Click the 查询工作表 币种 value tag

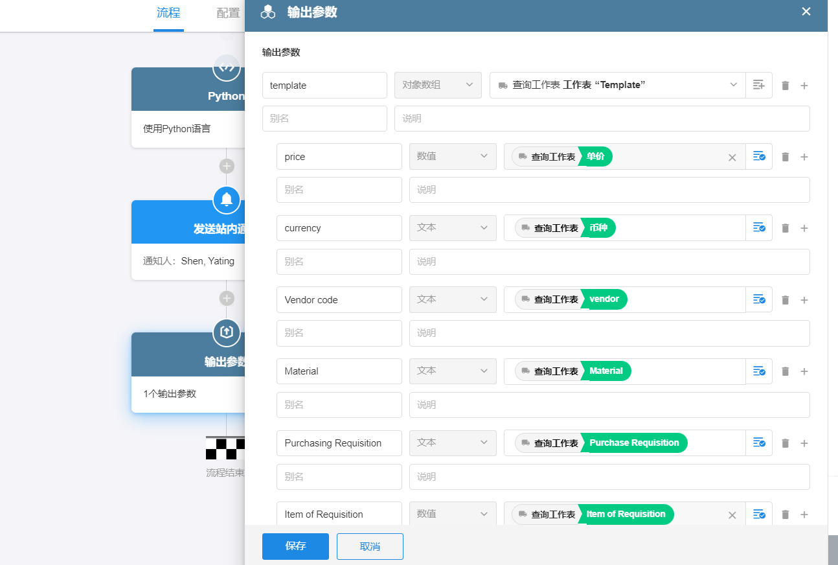(565, 228)
